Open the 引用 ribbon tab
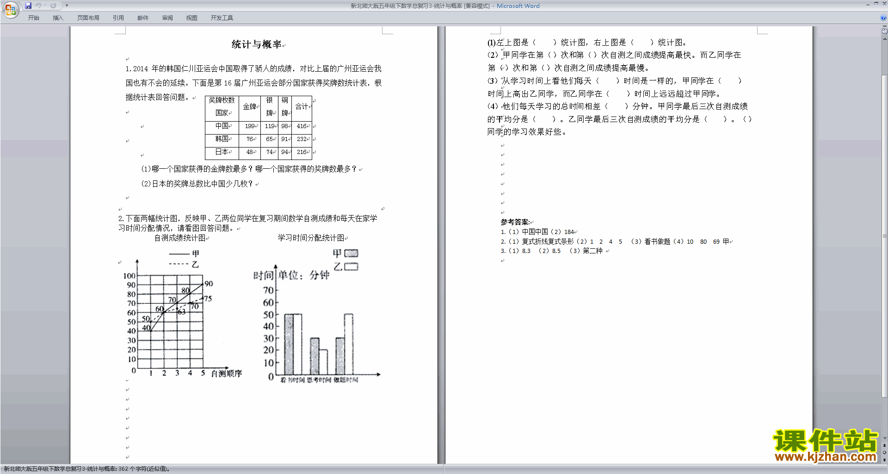888x474 pixels. click(118, 18)
